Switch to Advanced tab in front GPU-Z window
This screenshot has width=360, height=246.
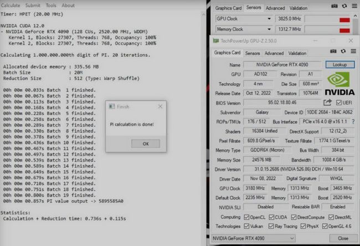click(274, 53)
